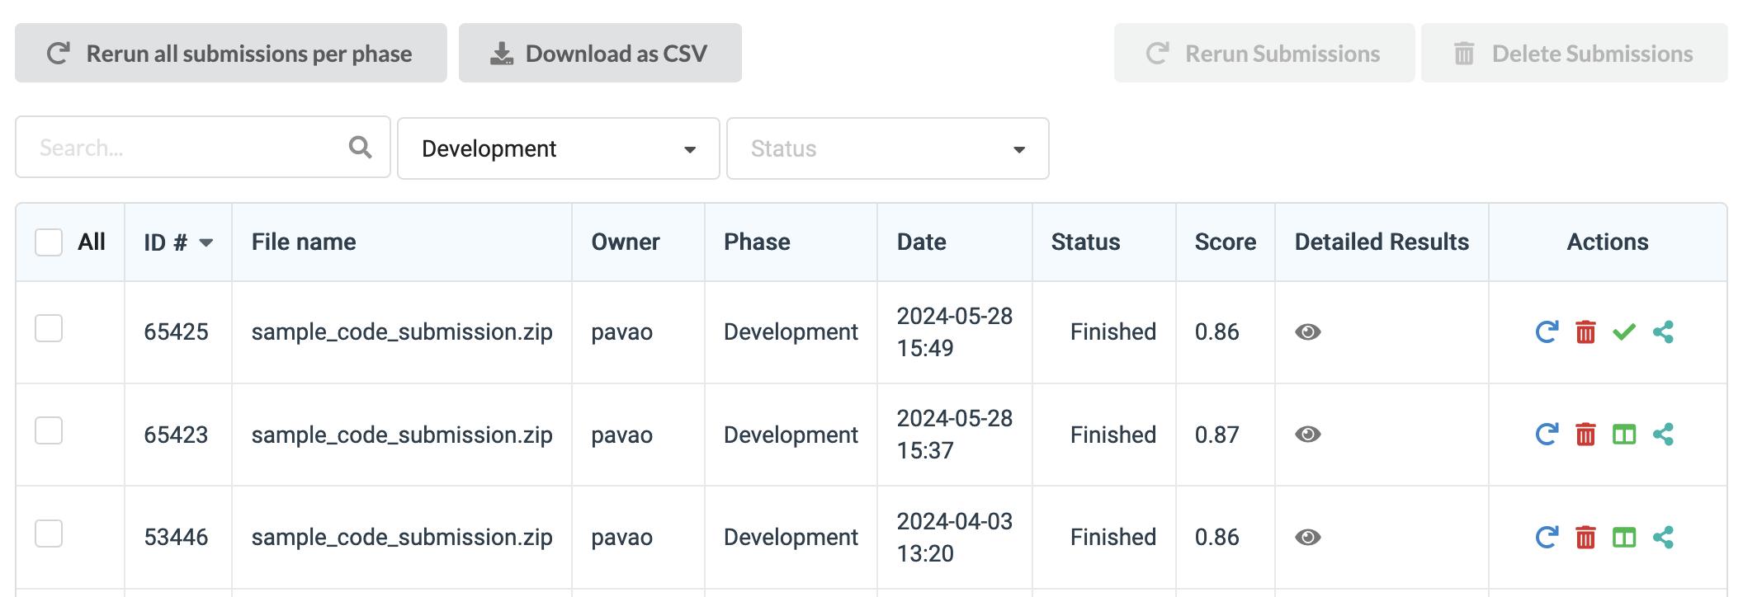Image resolution: width=1743 pixels, height=597 pixels.
Task: Share submission 65425 via teal share icon
Action: (x=1663, y=332)
